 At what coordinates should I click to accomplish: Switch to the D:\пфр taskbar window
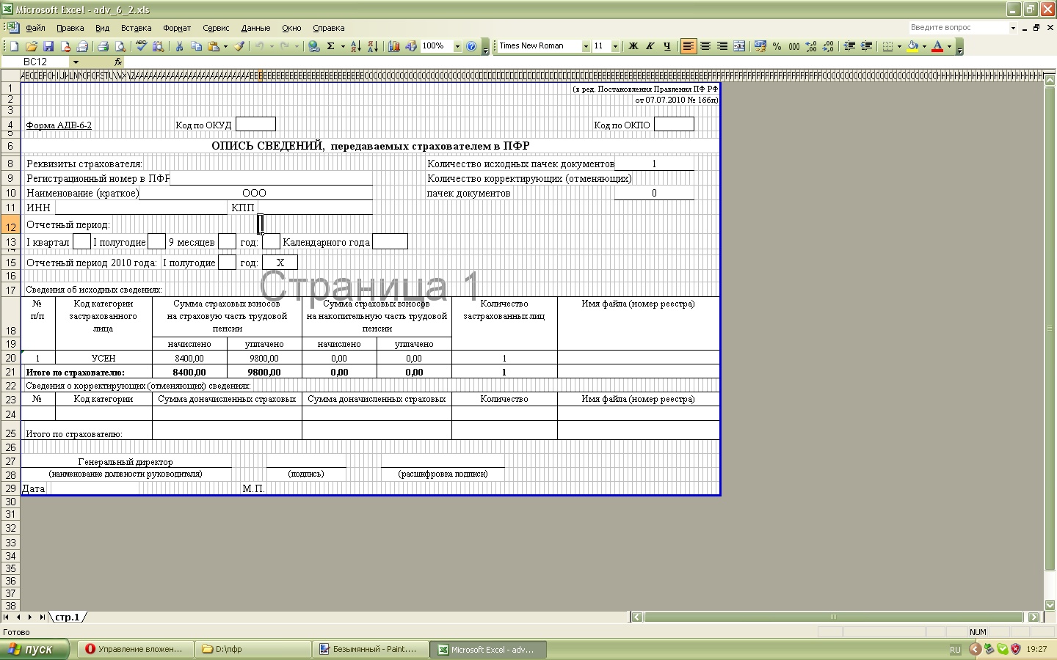[x=254, y=649]
